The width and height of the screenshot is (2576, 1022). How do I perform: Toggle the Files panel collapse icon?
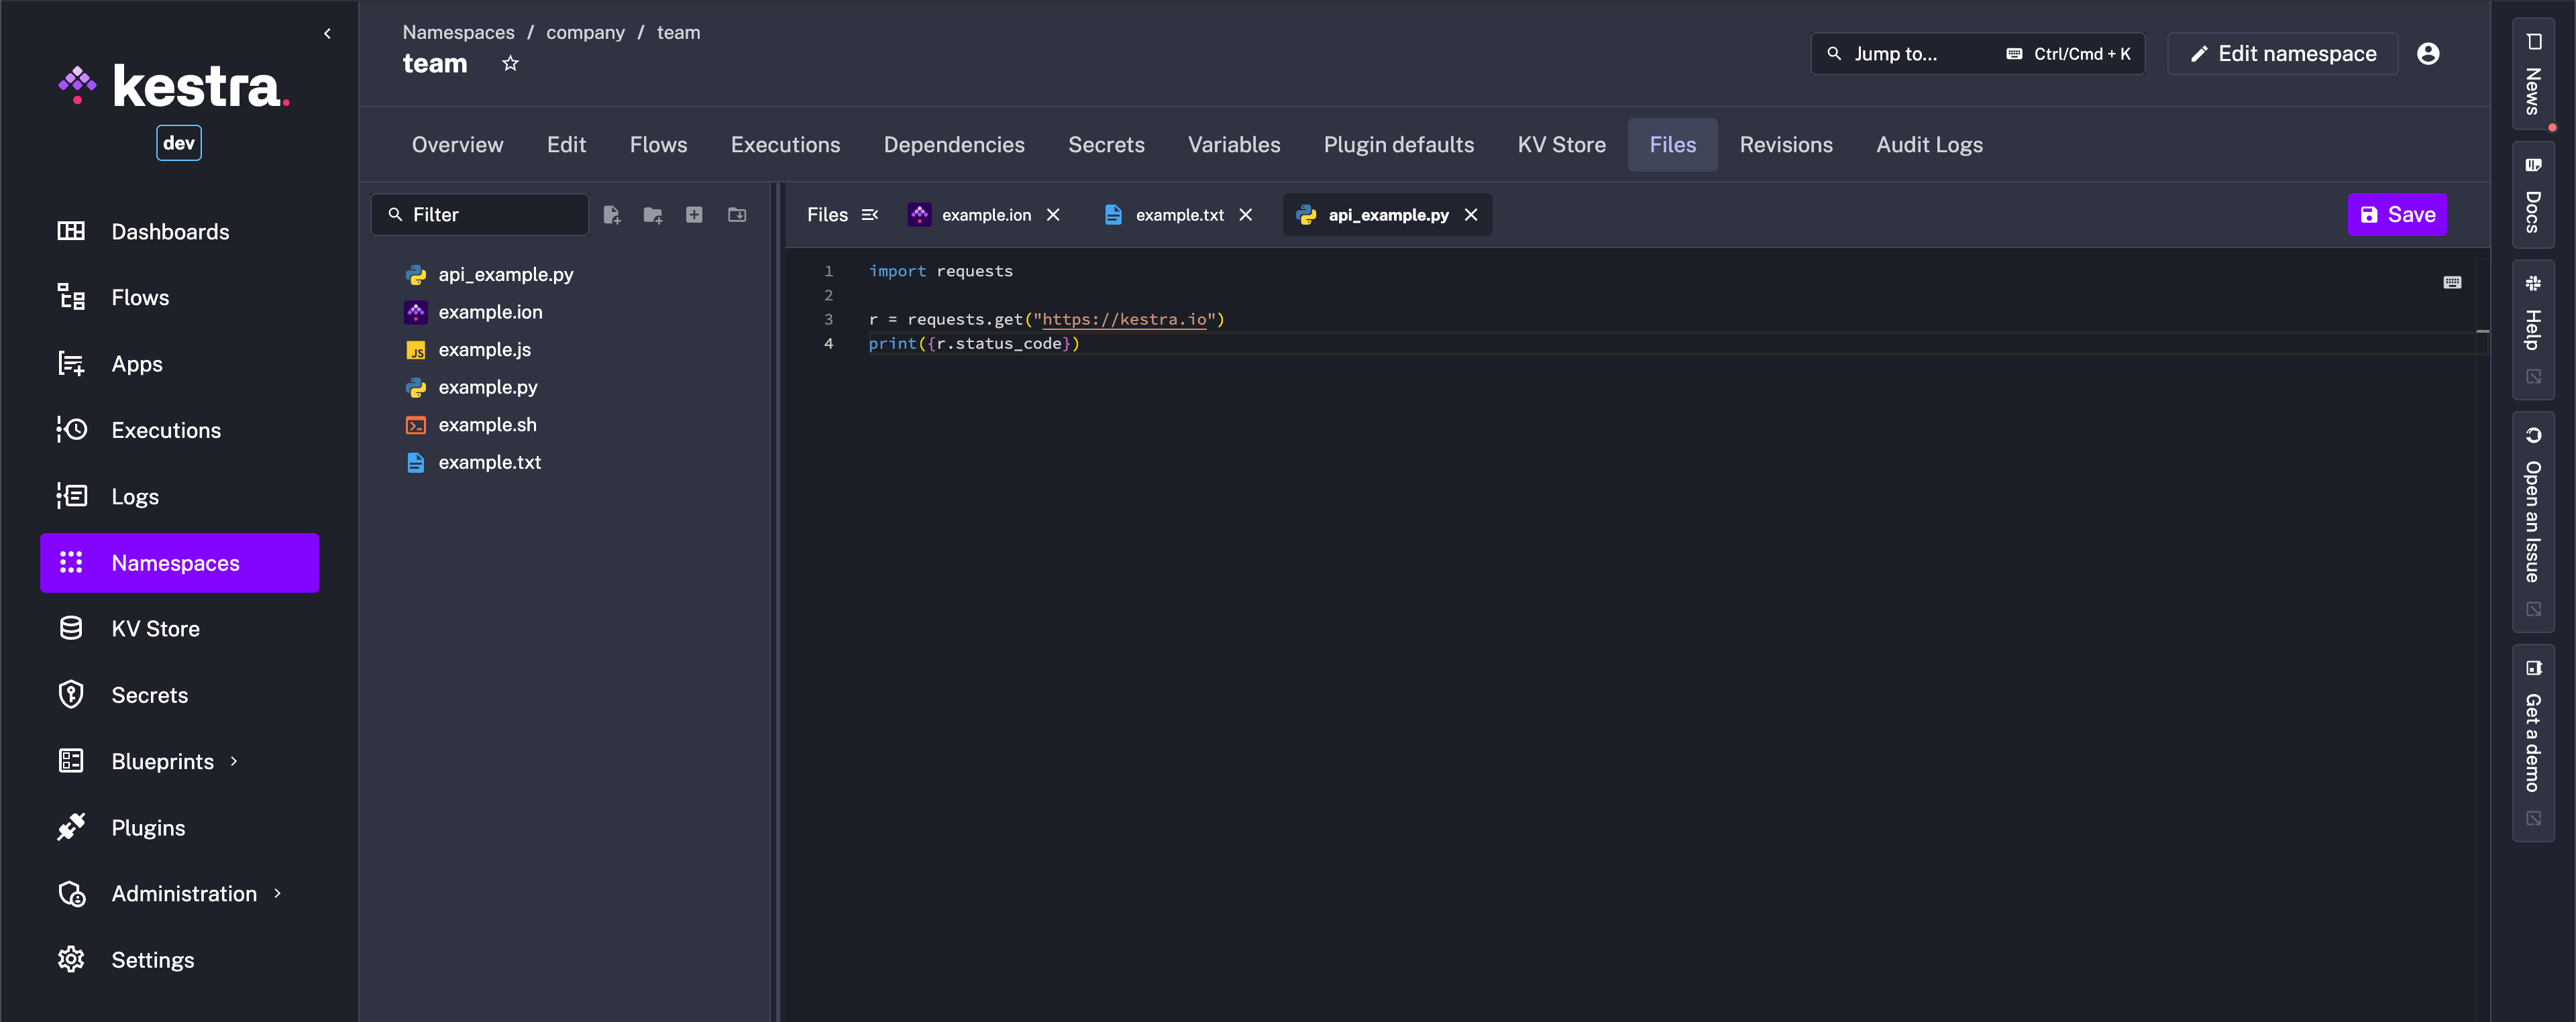click(x=870, y=215)
